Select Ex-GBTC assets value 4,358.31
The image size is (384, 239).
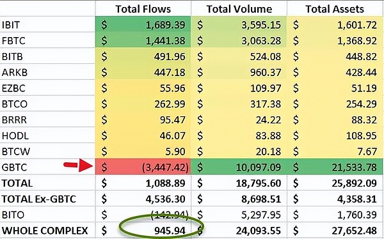coord(357,199)
